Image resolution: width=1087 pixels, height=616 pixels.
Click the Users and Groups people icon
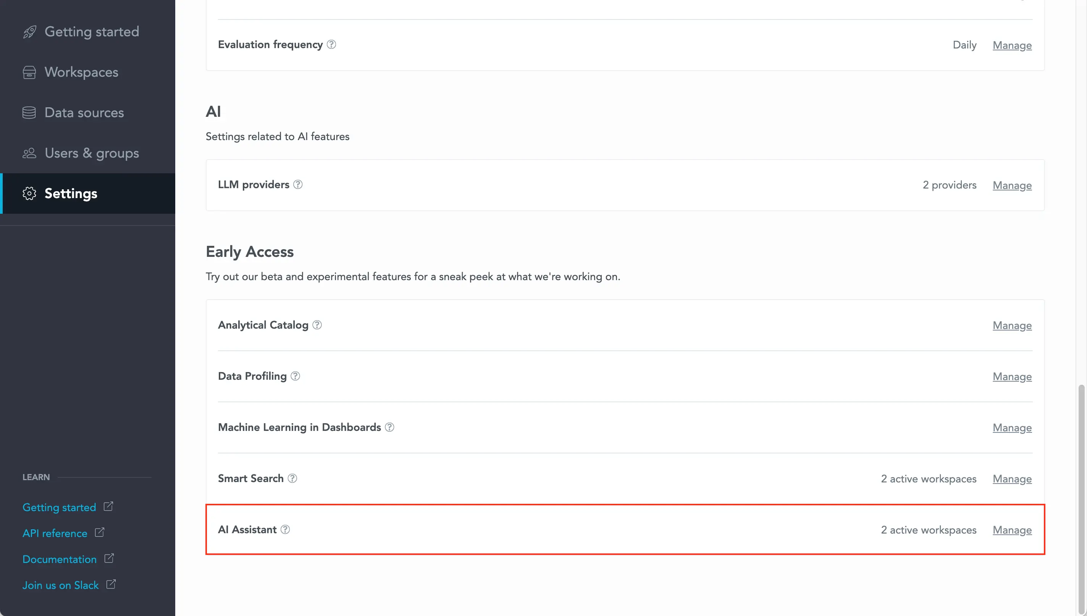click(x=28, y=153)
